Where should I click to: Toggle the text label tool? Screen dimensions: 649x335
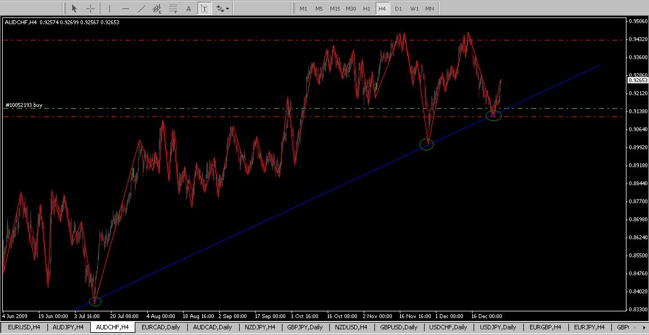(204, 8)
